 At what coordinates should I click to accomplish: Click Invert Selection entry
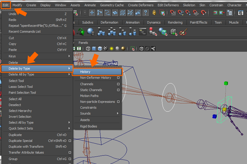tap(37, 116)
